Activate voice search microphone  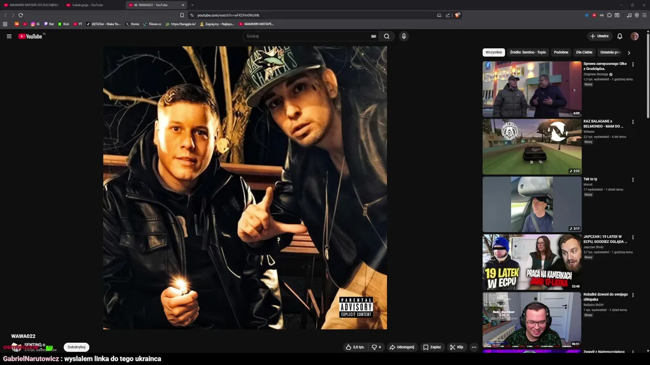click(x=404, y=36)
